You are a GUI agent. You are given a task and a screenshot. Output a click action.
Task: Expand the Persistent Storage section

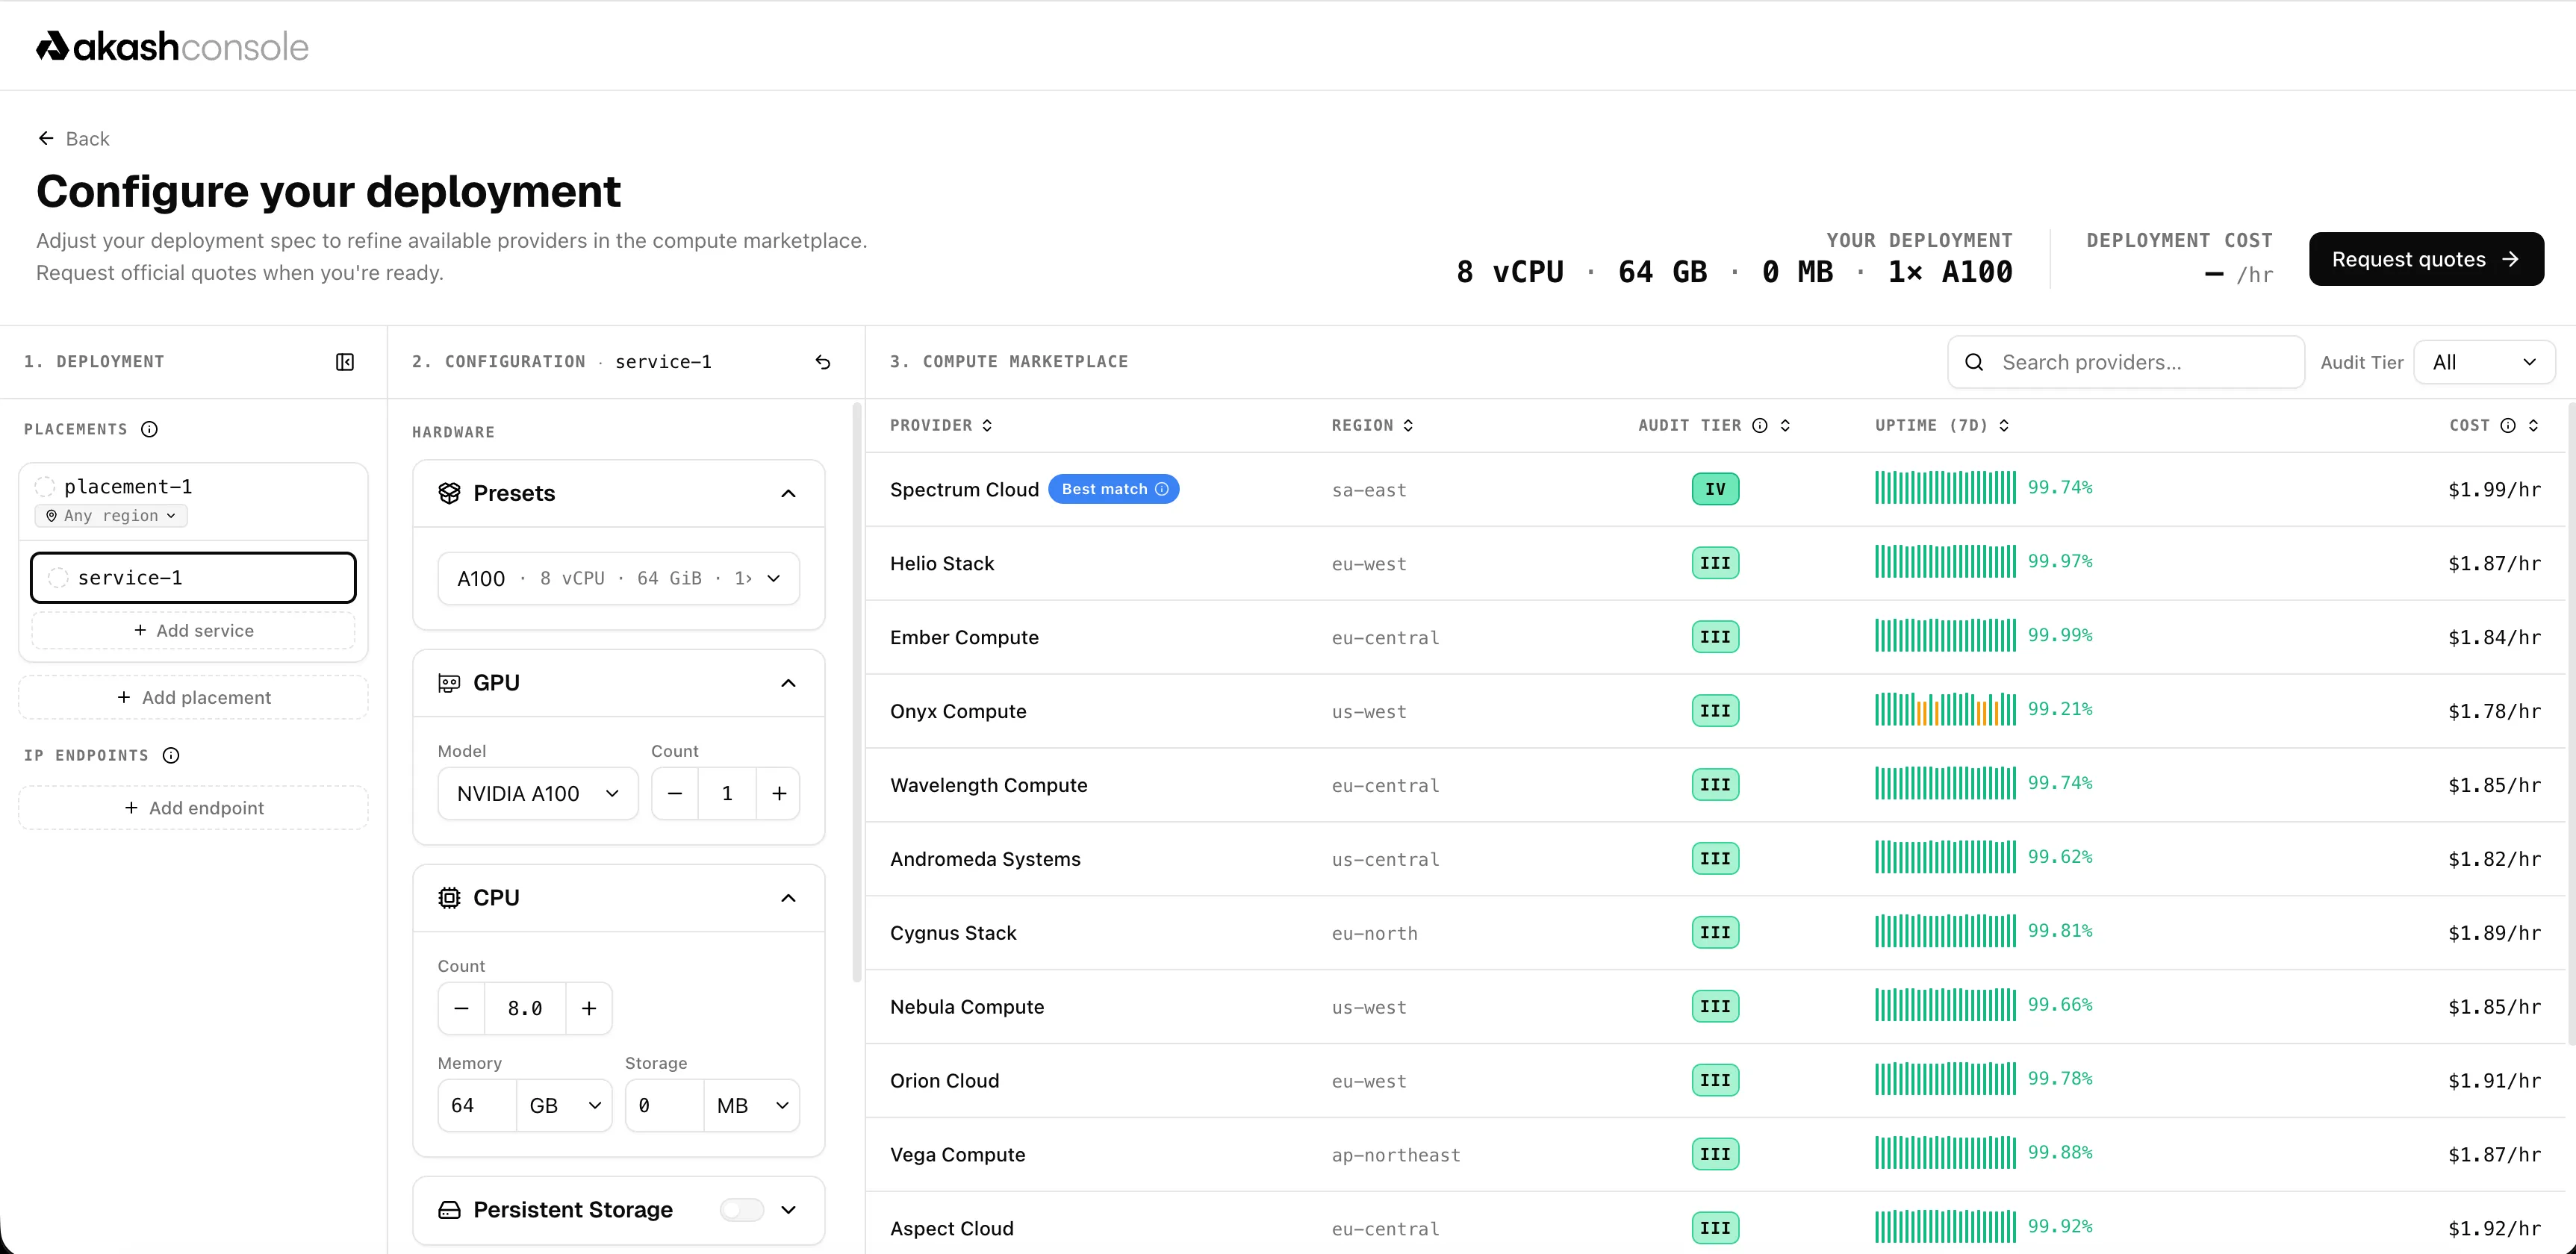point(788,1210)
